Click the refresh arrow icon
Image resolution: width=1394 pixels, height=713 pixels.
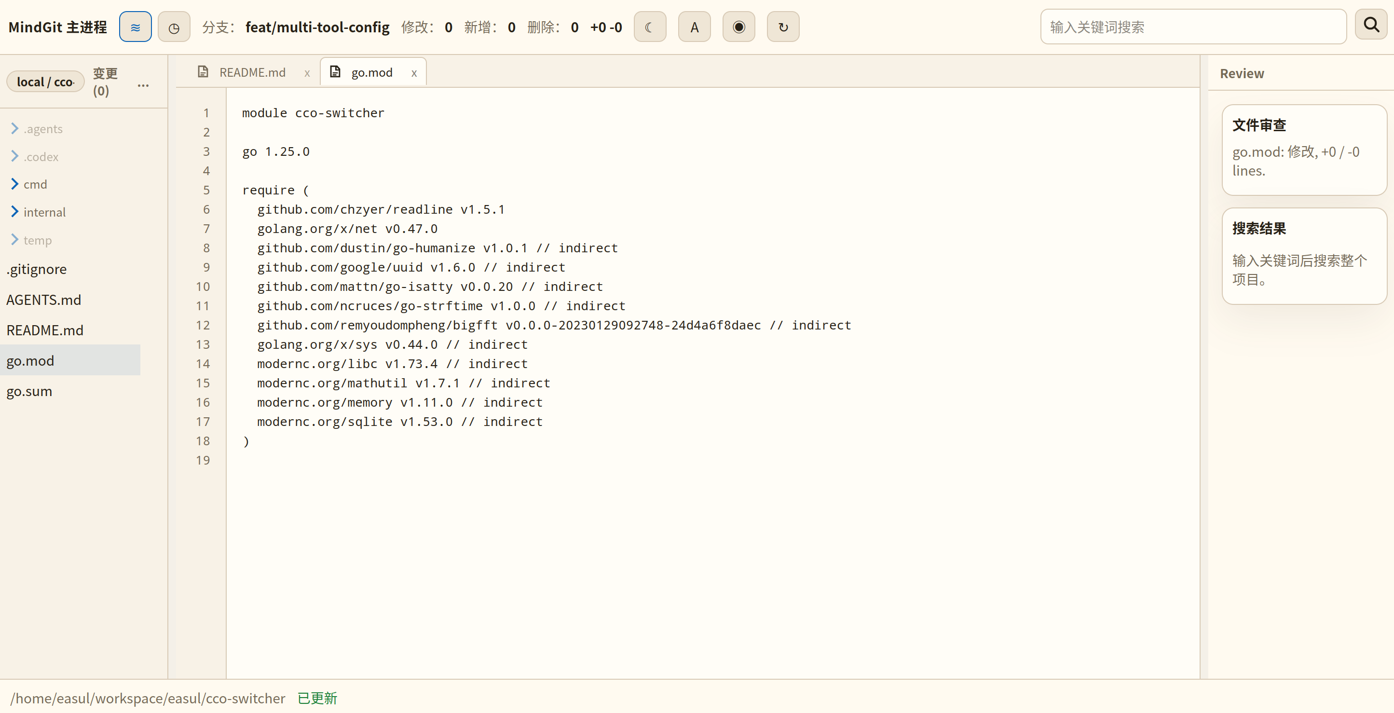click(783, 27)
